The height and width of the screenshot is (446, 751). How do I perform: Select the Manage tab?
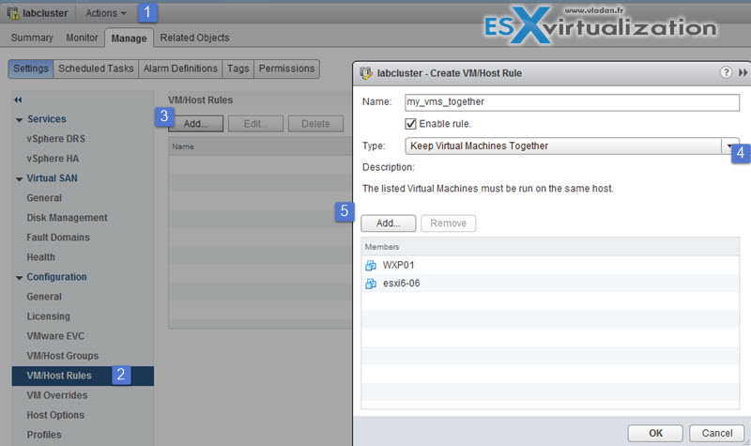pos(129,38)
